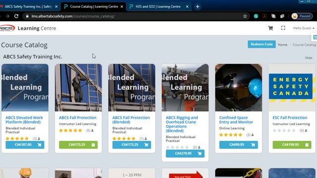Click the Course Catalog breadcrumb
Screen dimensions: 317x178
(x=304, y=45)
